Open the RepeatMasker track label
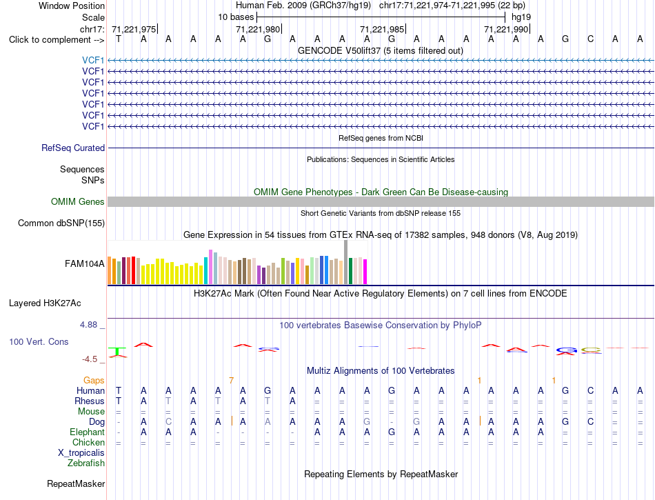The image size is (655, 500). pyautogui.click(x=76, y=483)
